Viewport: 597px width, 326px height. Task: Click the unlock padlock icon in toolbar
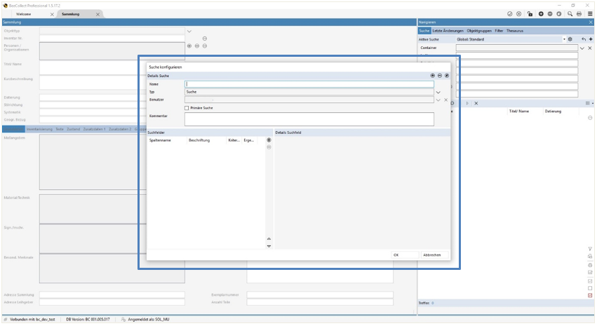530,14
